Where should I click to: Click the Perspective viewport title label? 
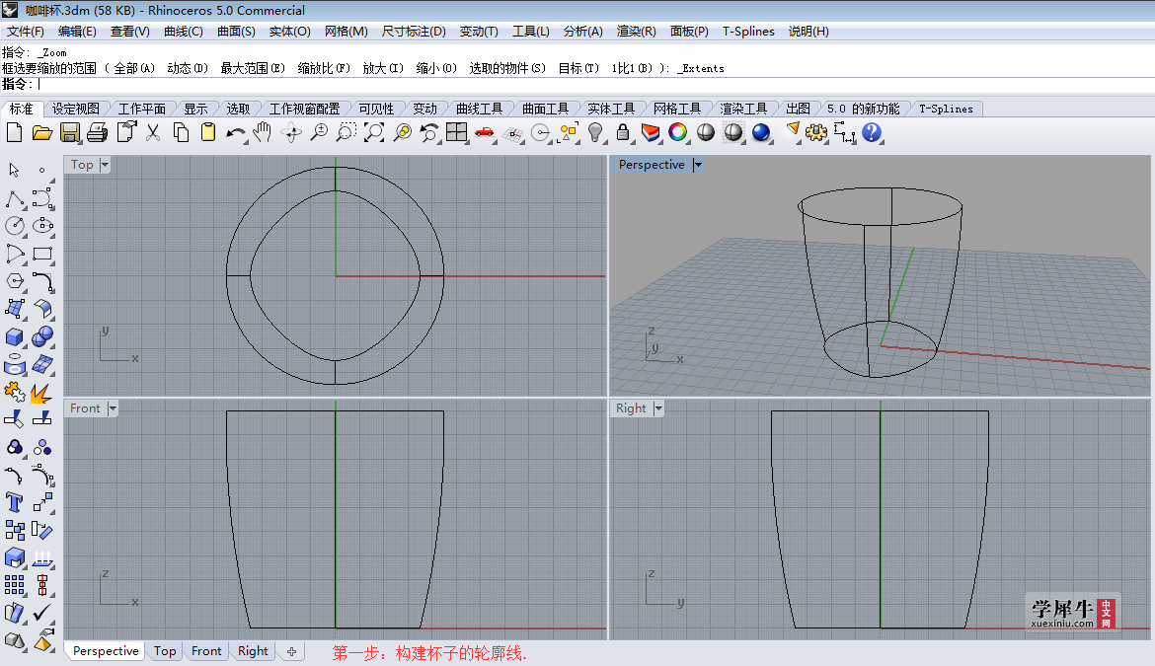[652, 165]
